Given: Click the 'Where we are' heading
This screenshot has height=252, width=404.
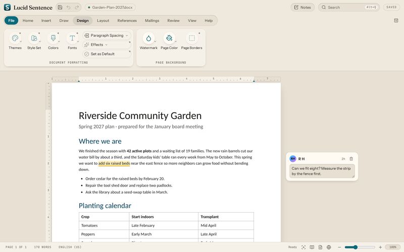Looking at the screenshot, I should [100, 141].
